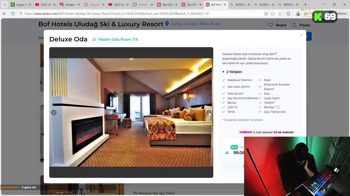Screen dimensions: 350x196
Task: Click the Çay / Kahve Seti feature text
Action: [275, 112]
